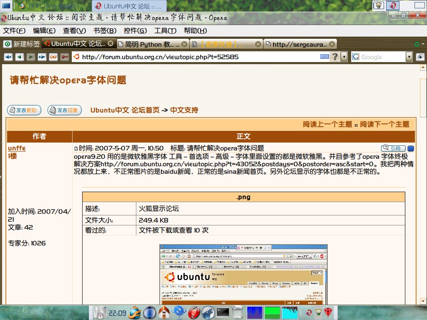The image size is (427, 320).
Task: Click the RSS feed icon in address bar
Action: pos(324,57)
